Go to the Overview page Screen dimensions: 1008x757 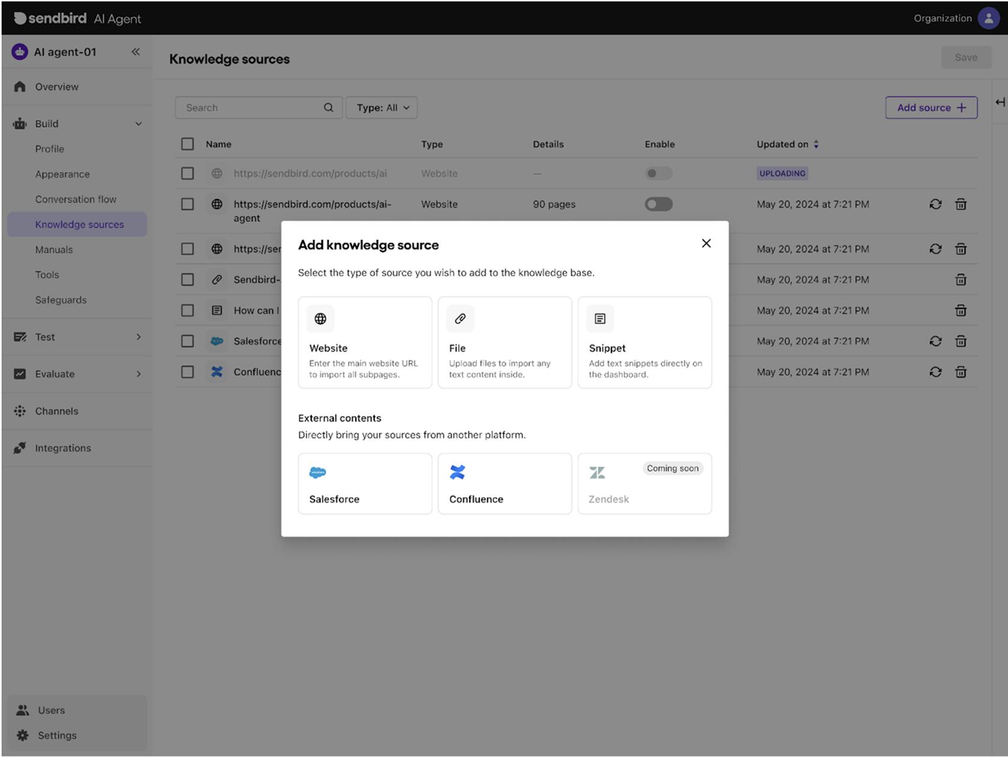[x=57, y=86]
